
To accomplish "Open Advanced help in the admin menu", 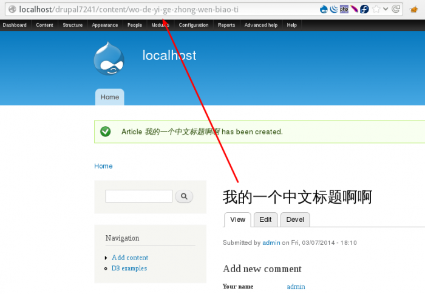I will [261, 25].
